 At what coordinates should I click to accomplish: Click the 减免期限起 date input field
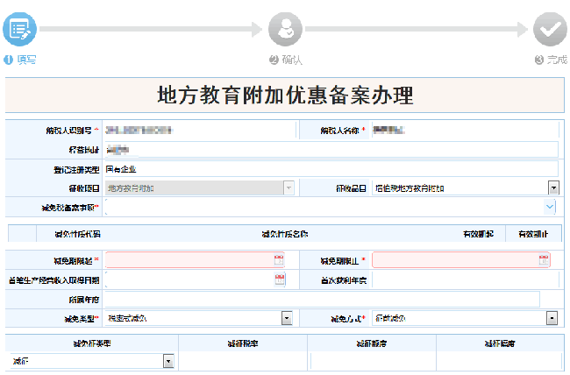(189, 260)
